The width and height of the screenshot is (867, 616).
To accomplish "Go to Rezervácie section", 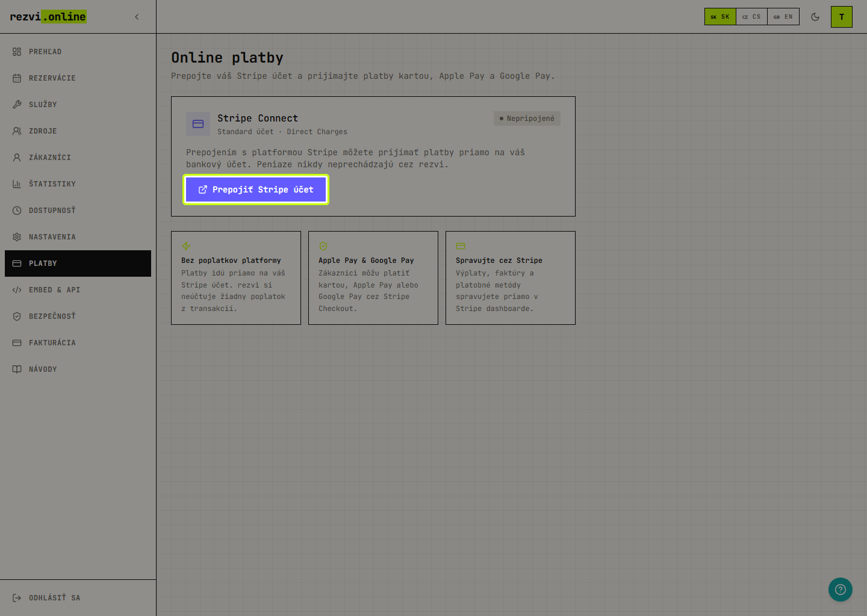I will [x=78, y=78].
